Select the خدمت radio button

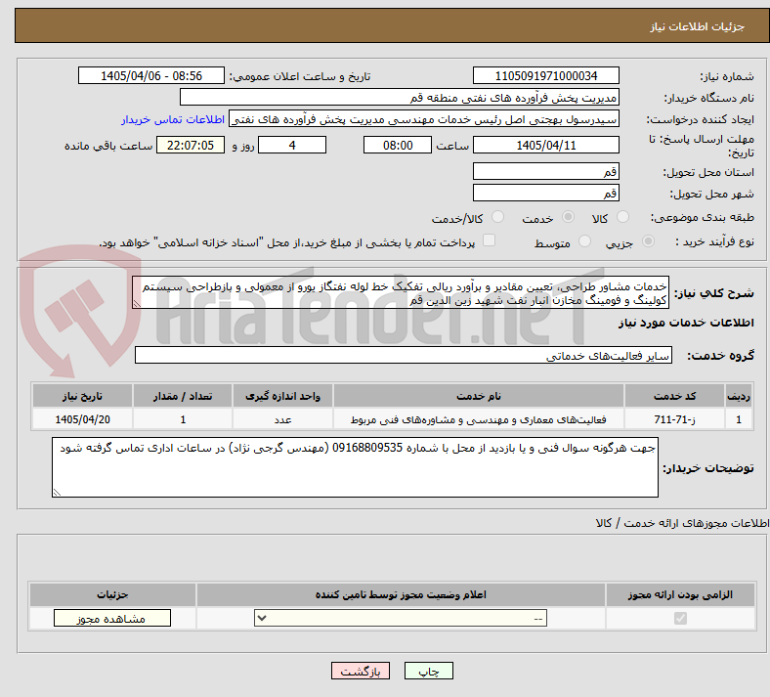click(568, 217)
